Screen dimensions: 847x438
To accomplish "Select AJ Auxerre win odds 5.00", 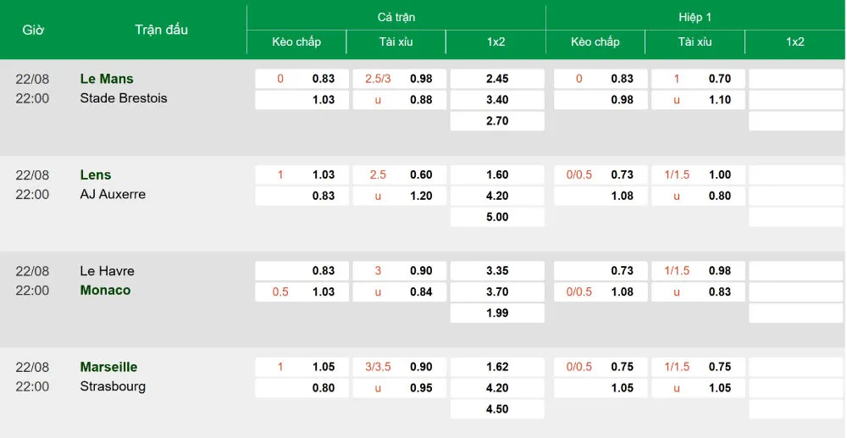I will tap(497, 217).
